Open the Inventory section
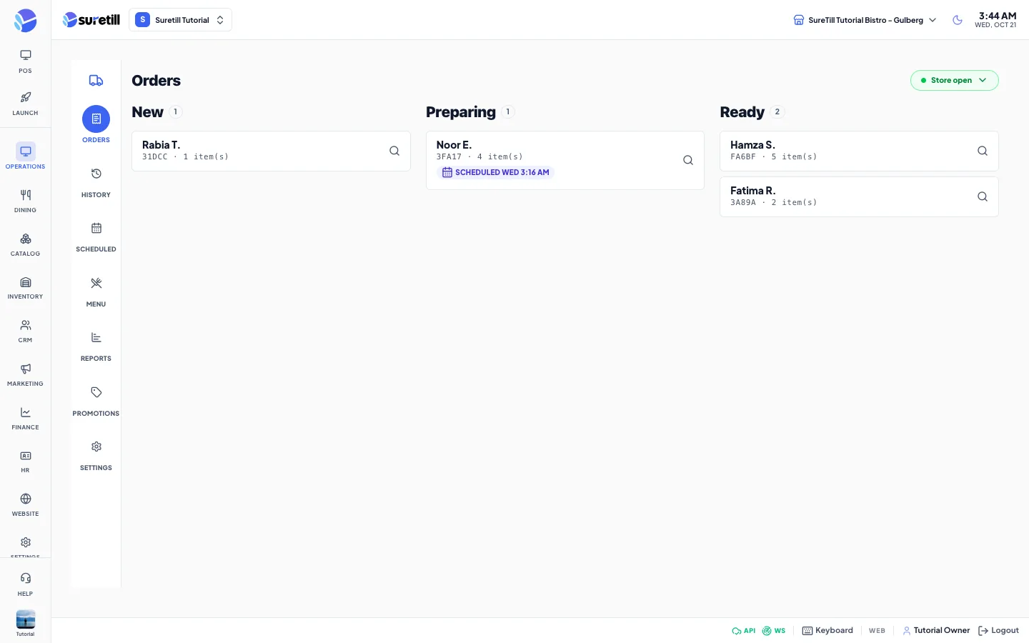Image resolution: width=1029 pixels, height=643 pixels. click(25, 288)
